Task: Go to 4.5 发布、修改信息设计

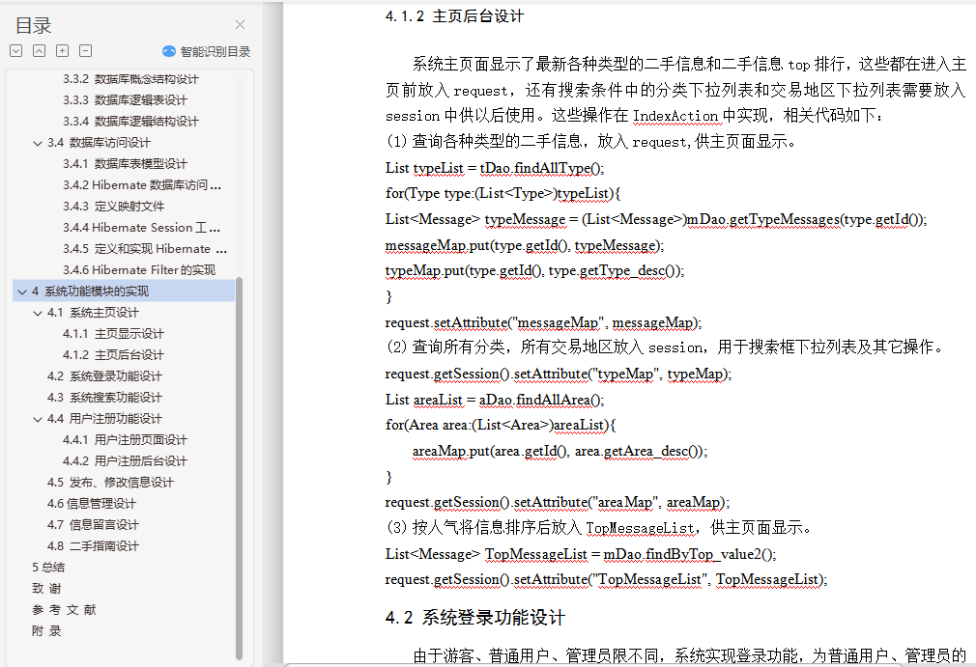Action: (x=110, y=483)
